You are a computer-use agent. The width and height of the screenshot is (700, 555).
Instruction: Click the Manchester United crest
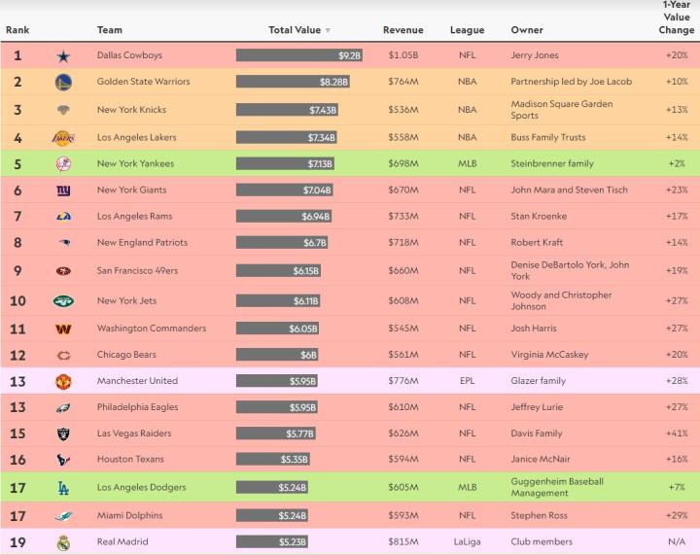[63, 382]
